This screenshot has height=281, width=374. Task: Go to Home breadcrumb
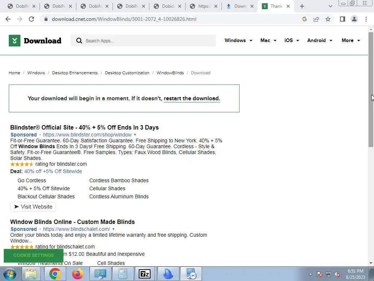click(x=14, y=73)
